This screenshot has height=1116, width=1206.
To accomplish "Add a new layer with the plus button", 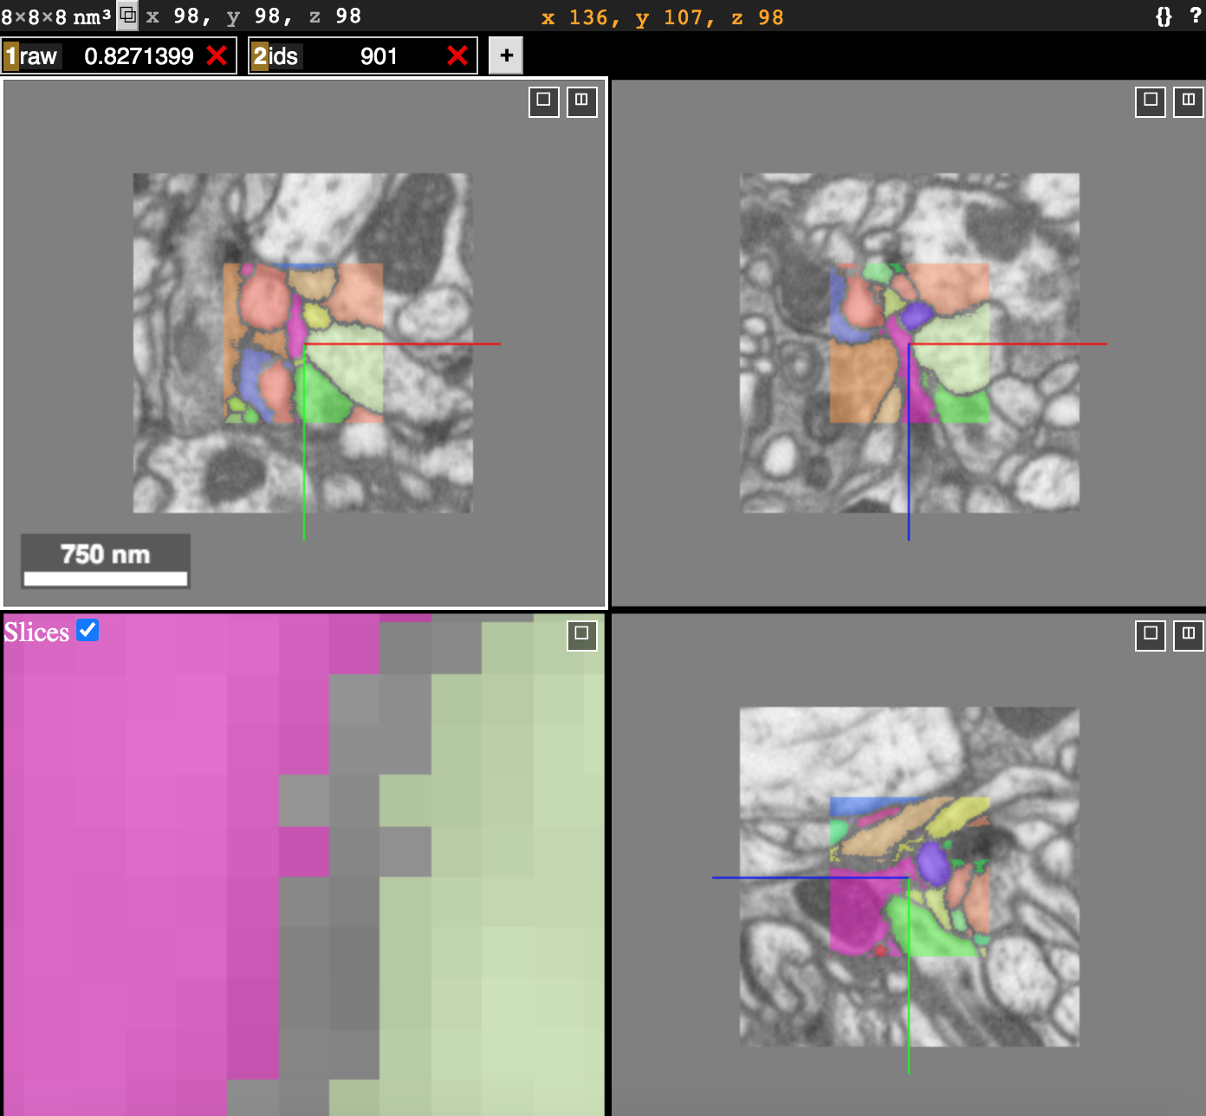I will [505, 55].
